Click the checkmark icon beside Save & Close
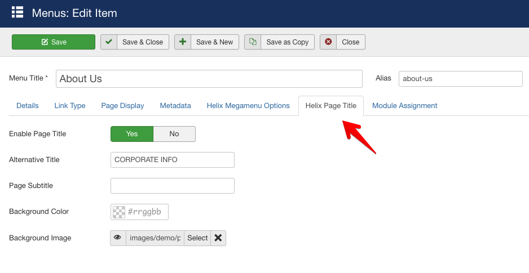The width and height of the screenshot is (529, 273). pos(109,42)
